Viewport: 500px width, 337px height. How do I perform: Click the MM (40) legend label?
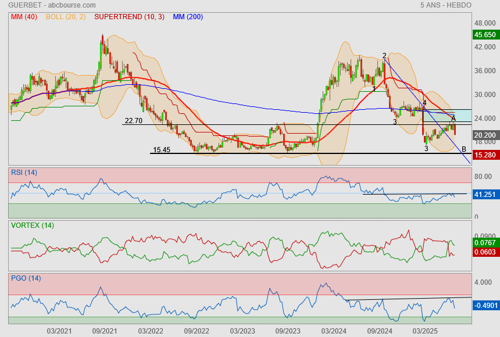tap(23, 17)
